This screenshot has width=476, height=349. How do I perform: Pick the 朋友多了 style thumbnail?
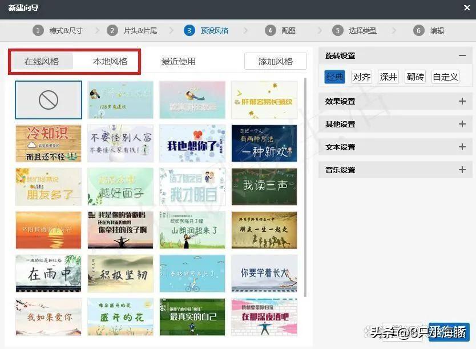[49, 187]
